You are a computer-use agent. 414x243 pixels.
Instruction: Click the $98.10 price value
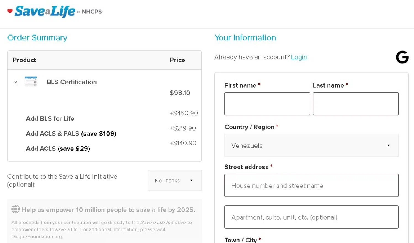click(x=180, y=93)
